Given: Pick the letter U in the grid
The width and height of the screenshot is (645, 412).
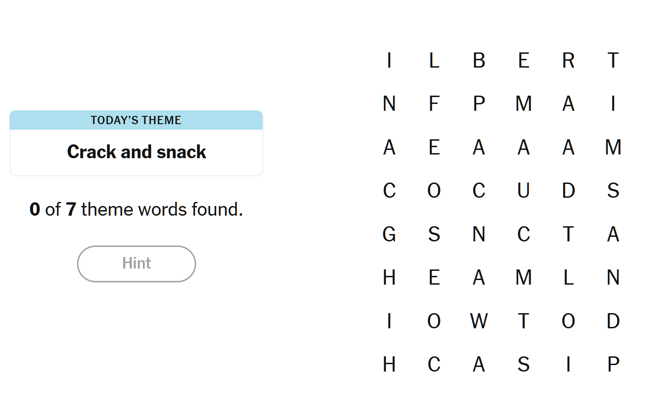Looking at the screenshot, I should [x=524, y=190].
